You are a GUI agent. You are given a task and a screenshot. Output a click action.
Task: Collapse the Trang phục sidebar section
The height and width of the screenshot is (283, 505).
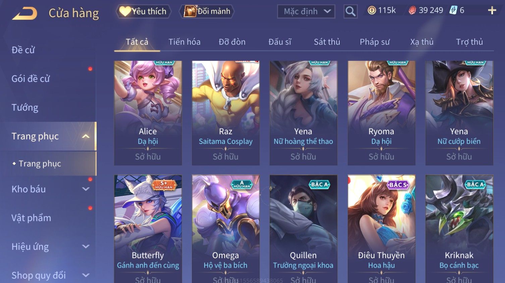point(86,136)
